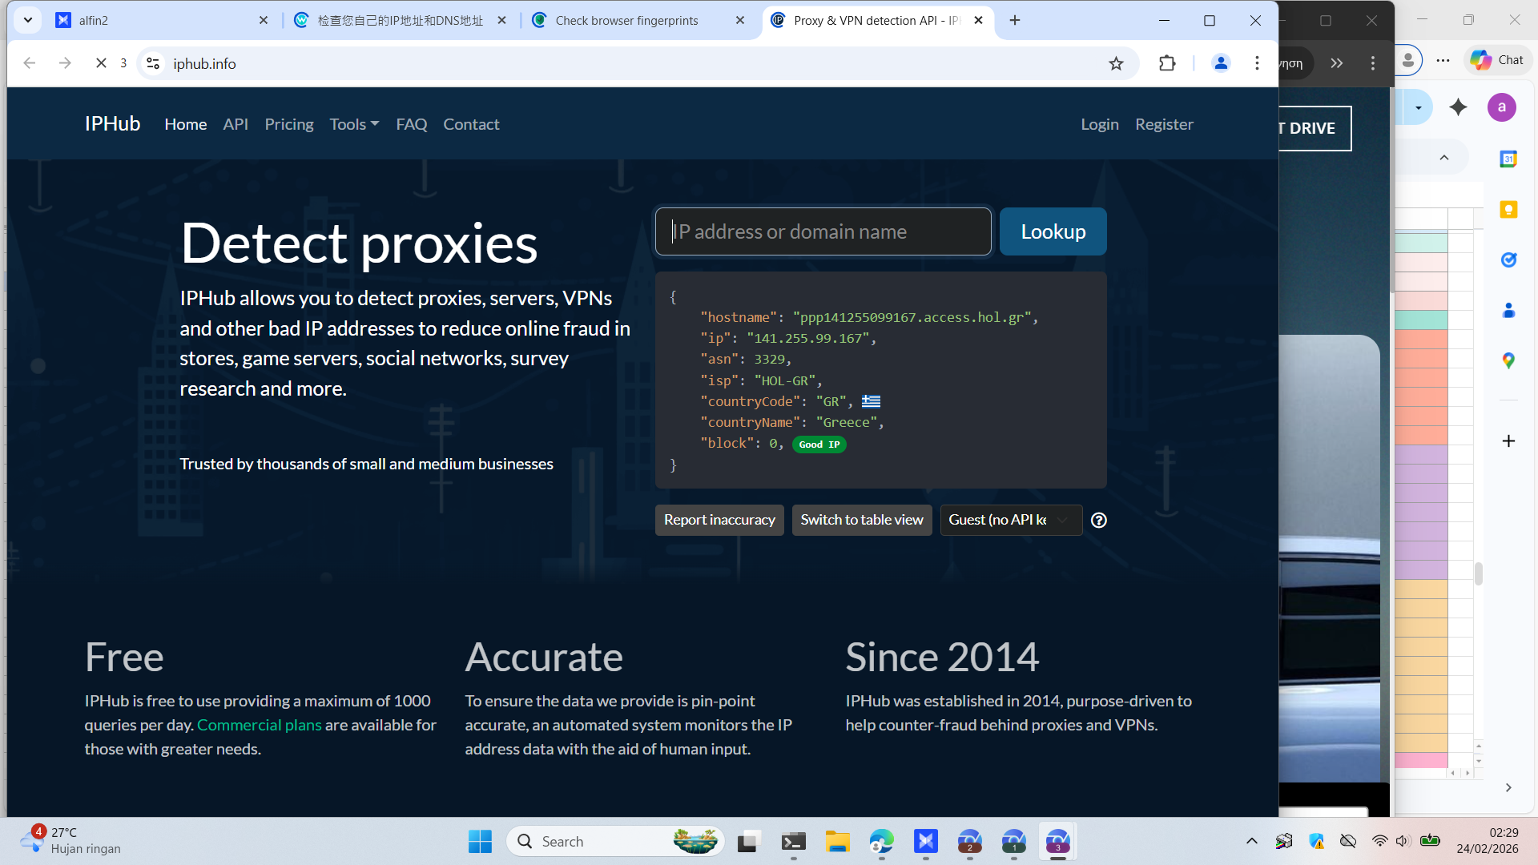
Task: Bookmark this page with star icon
Action: click(x=1116, y=63)
